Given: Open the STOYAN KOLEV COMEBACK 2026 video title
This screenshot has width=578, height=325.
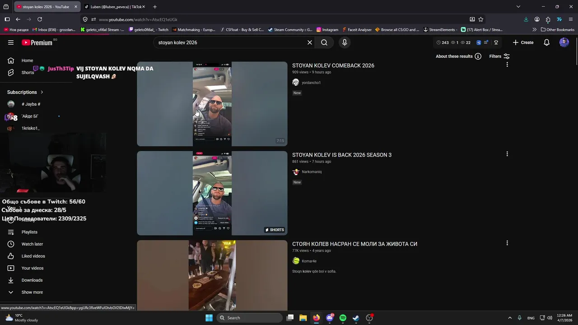Looking at the screenshot, I should pos(333,65).
